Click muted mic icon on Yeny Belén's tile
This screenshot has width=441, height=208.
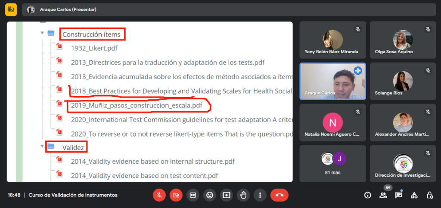pos(358,29)
